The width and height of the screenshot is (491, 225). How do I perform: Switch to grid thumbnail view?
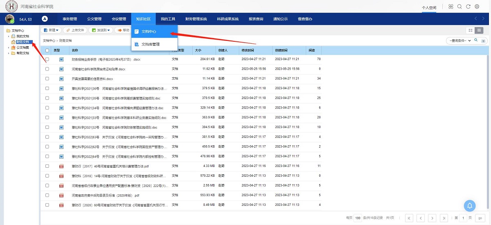tap(471, 30)
